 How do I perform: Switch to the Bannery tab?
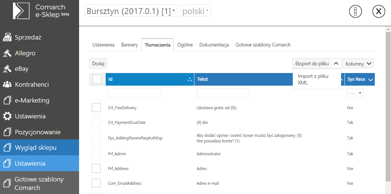[130, 45]
